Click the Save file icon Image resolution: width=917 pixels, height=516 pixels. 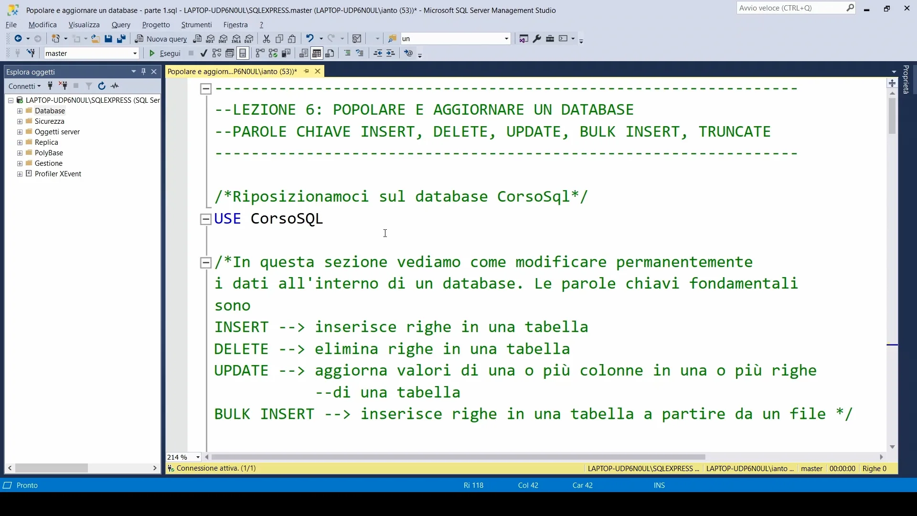pos(108,39)
